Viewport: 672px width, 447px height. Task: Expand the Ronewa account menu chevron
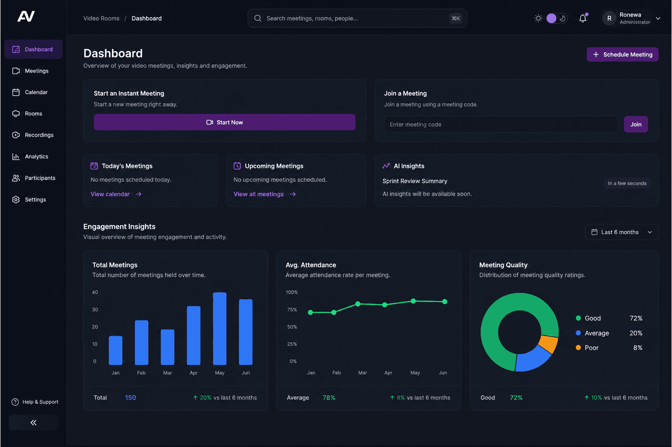pos(658,18)
